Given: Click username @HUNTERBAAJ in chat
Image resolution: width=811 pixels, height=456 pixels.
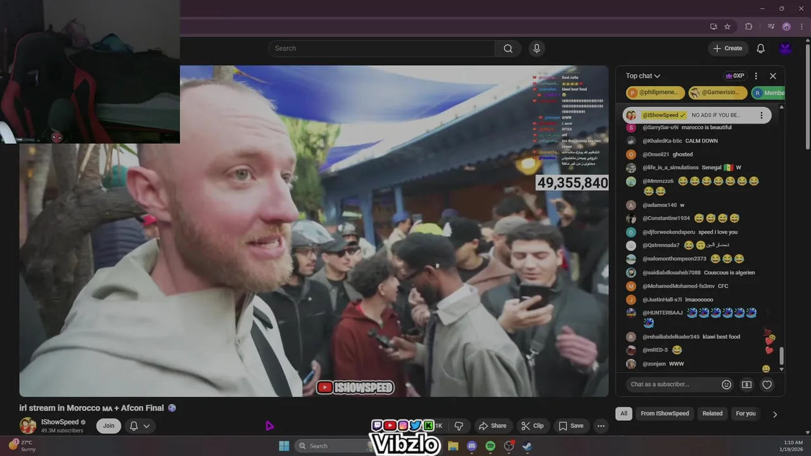Looking at the screenshot, I should coord(663,313).
